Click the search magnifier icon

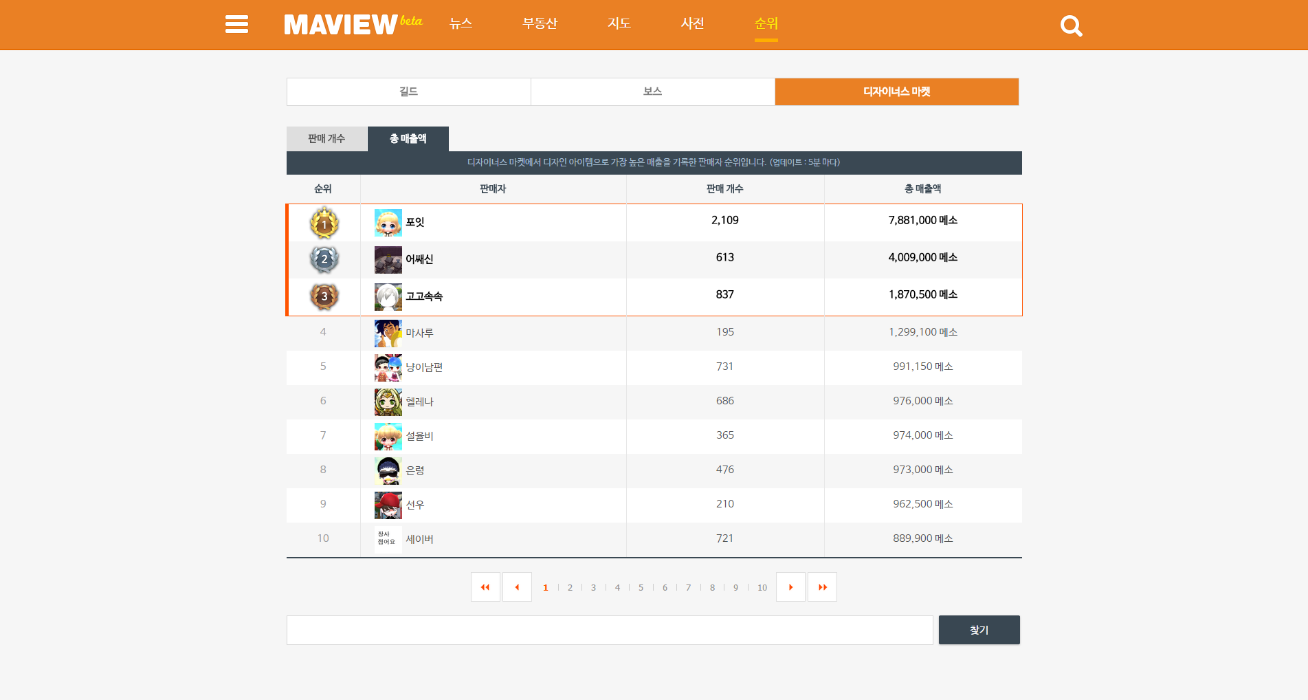pos(1071,26)
